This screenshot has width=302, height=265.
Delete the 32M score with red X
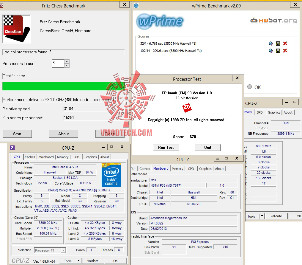[285, 44]
